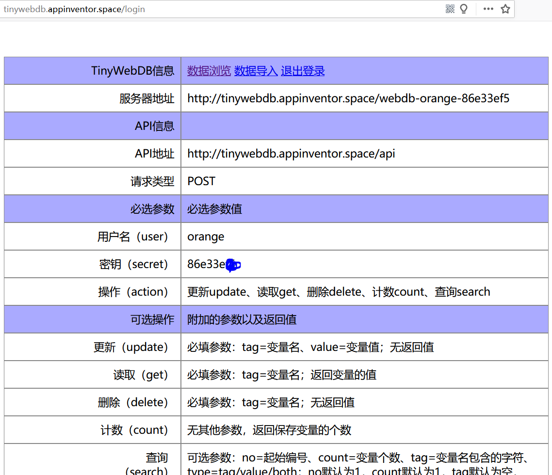Bookmark this page with the star icon
Image resolution: width=552 pixels, height=475 pixels.
(x=505, y=9)
